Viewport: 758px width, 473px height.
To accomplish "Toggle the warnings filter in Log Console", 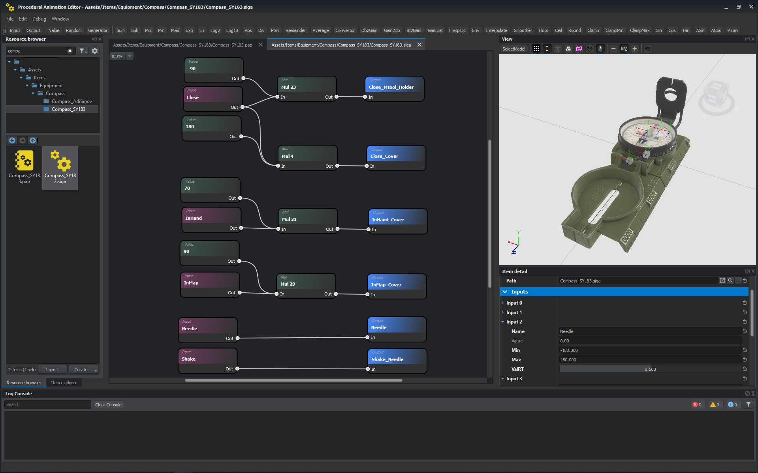I will pos(715,404).
